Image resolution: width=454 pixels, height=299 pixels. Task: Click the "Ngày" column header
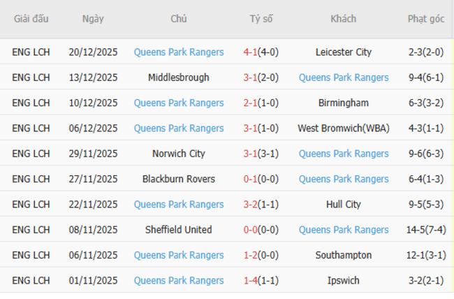pyautogui.click(x=93, y=19)
